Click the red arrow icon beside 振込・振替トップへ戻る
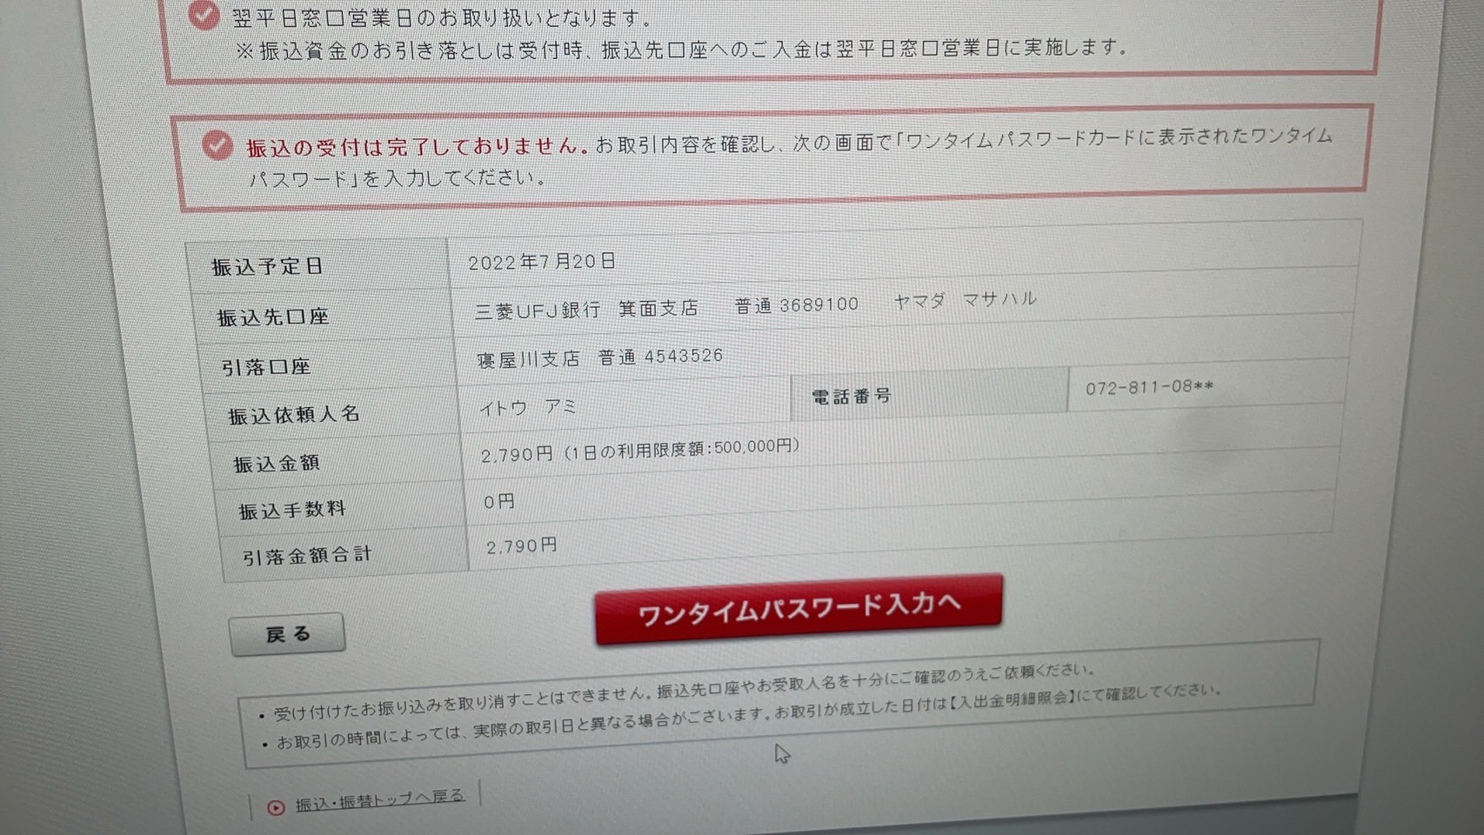This screenshot has width=1484, height=835. point(276,807)
